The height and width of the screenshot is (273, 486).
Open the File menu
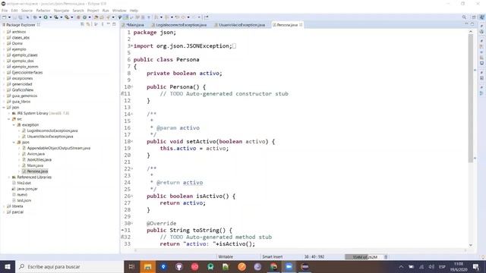(5, 11)
